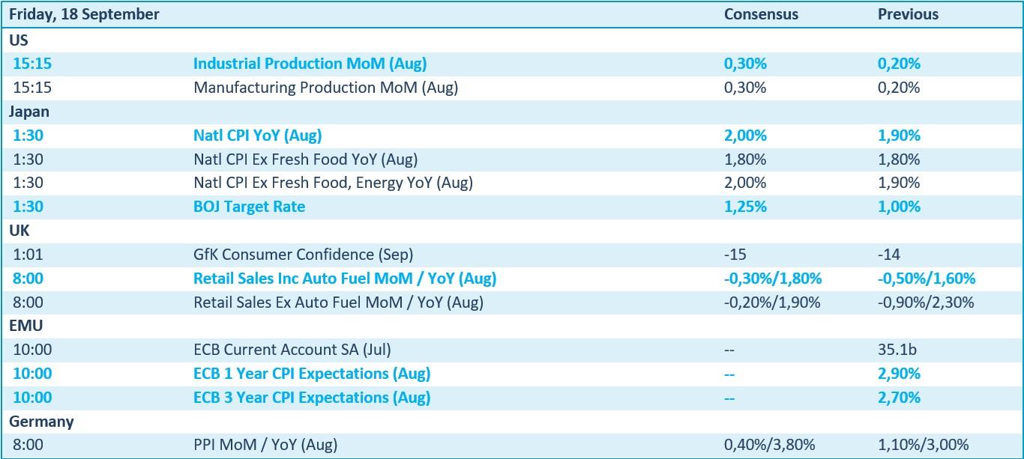1024x459 pixels.
Task: Select GfK Consumer Confidence (Sep) row
Action: (512, 255)
